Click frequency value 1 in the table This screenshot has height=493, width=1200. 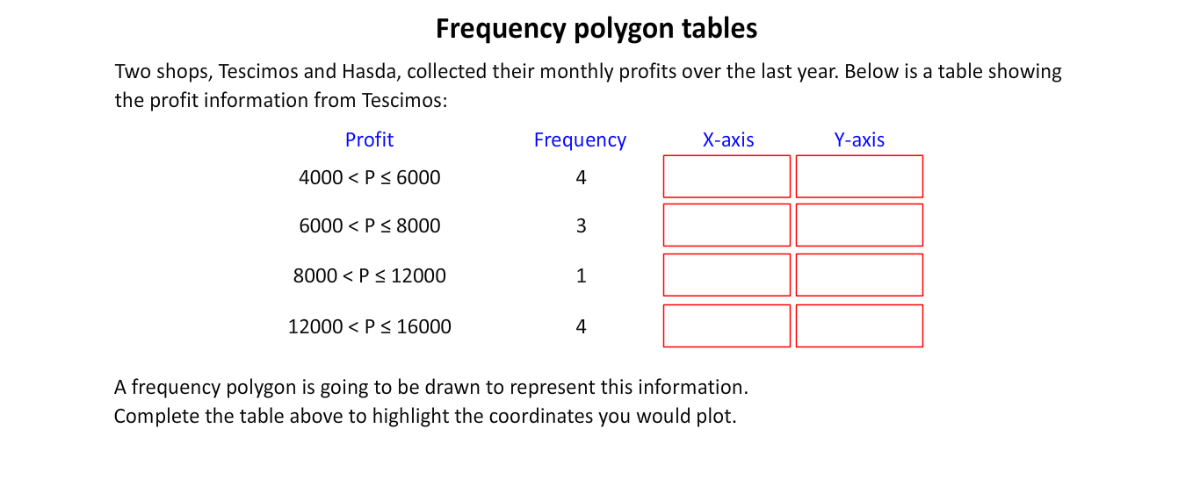(x=581, y=276)
